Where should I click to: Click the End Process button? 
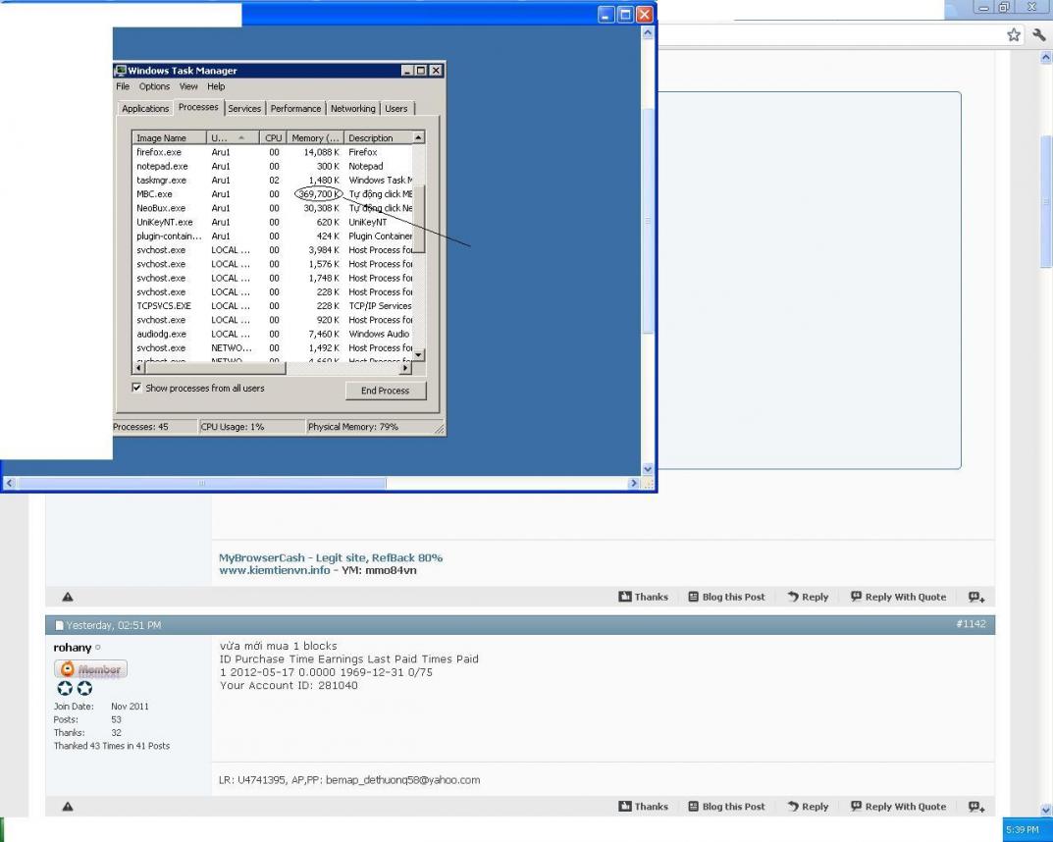pyautogui.click(x=386, y=391)
